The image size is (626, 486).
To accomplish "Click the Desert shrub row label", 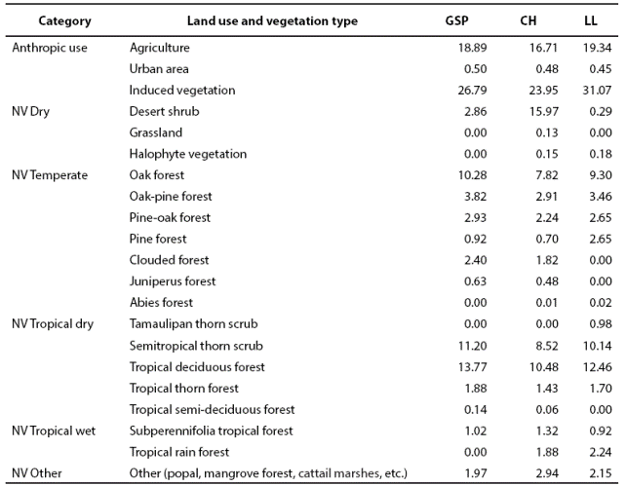I will (x=162, y=111).
